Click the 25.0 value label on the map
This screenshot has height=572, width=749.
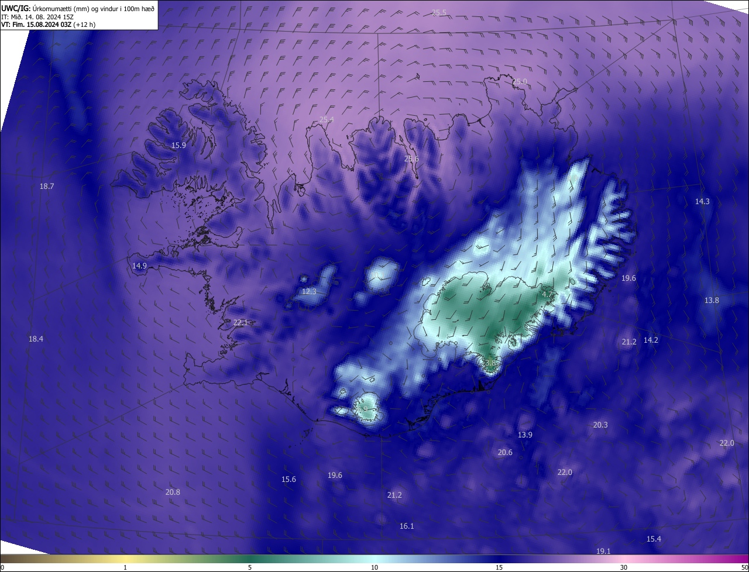(x=520, y=82)
